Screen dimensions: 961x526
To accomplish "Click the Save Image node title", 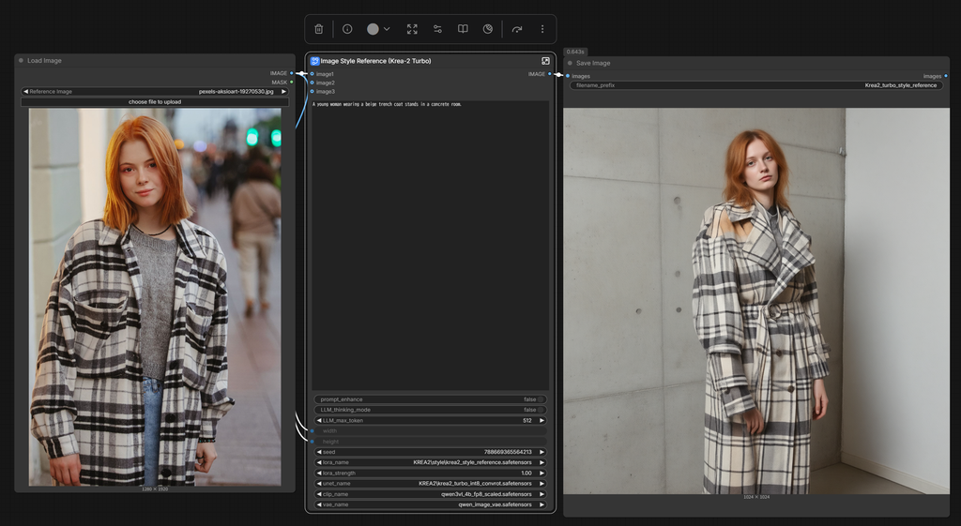I will click(593, 63).
